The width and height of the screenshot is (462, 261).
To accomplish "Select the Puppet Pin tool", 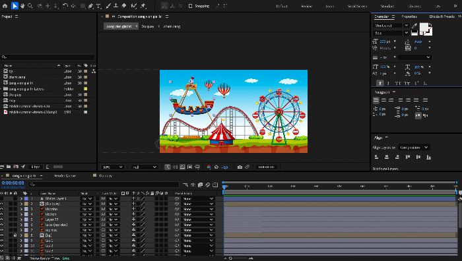I will coord(143,5).
